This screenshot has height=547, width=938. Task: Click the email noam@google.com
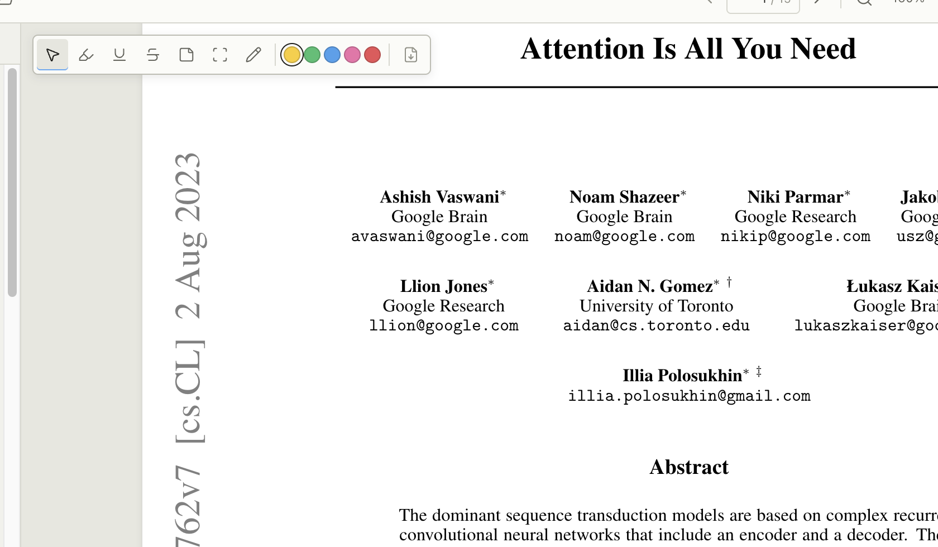[624, 237]
